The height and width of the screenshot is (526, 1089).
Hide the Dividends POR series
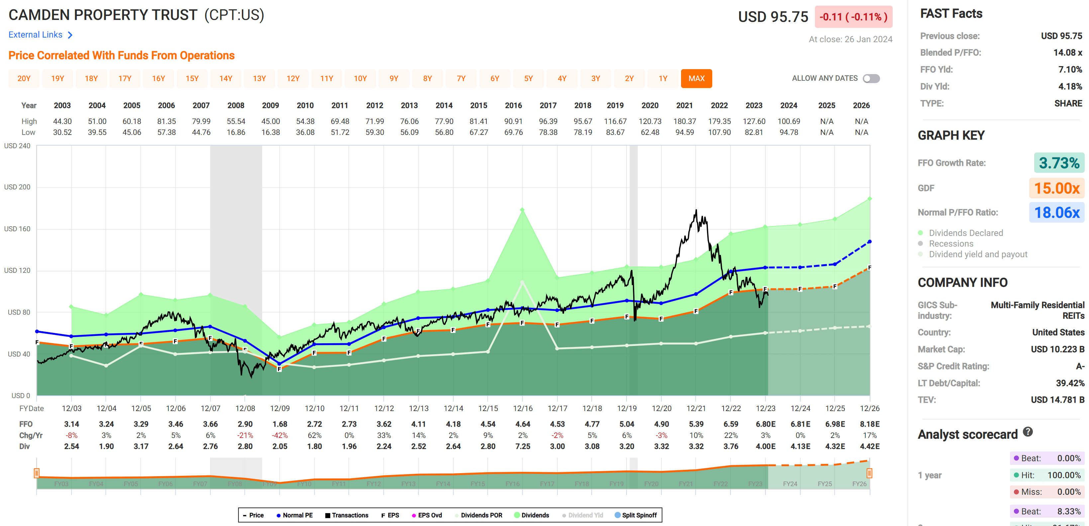481,515
